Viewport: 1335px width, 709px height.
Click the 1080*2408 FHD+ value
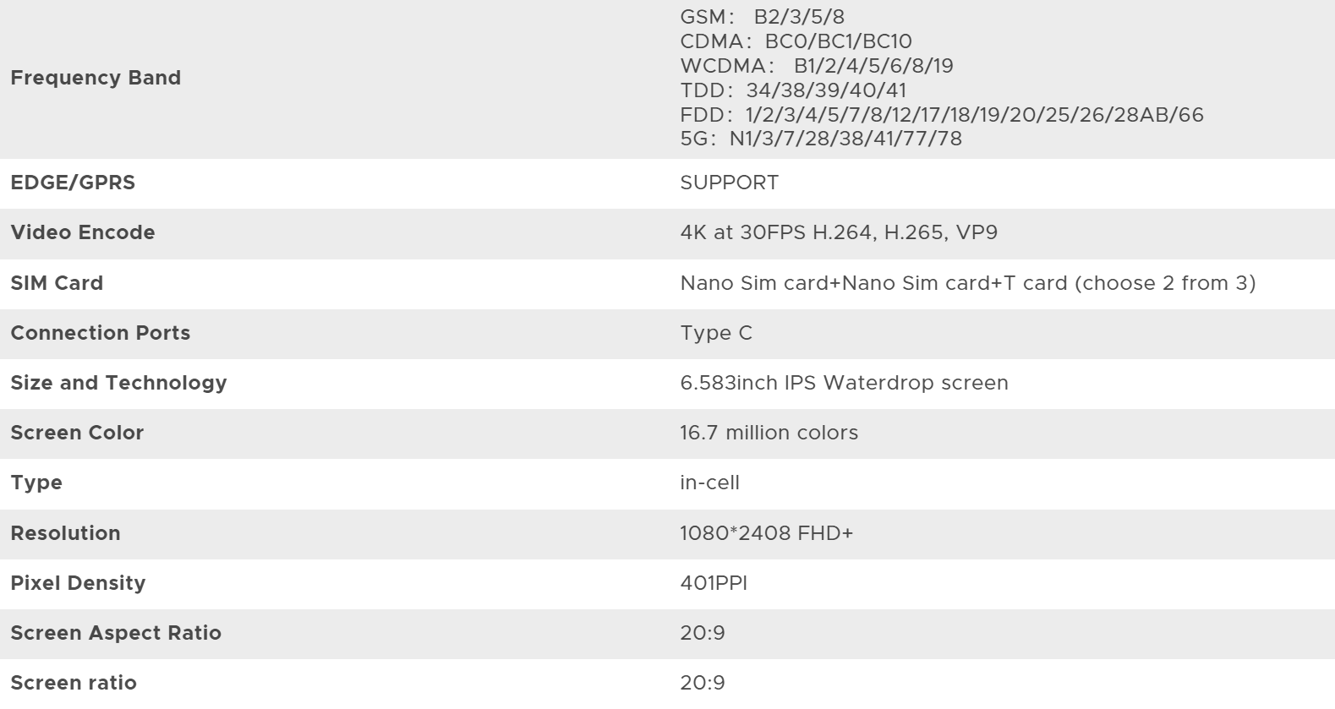pyautogui.click(x=767, y=533)
